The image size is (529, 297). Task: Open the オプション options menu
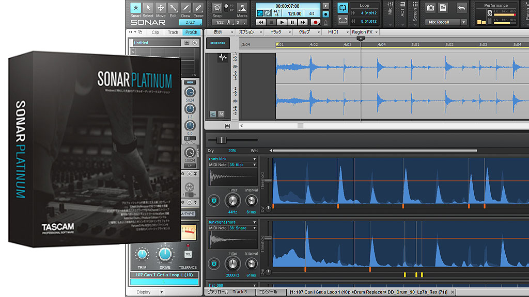[250, 32]
